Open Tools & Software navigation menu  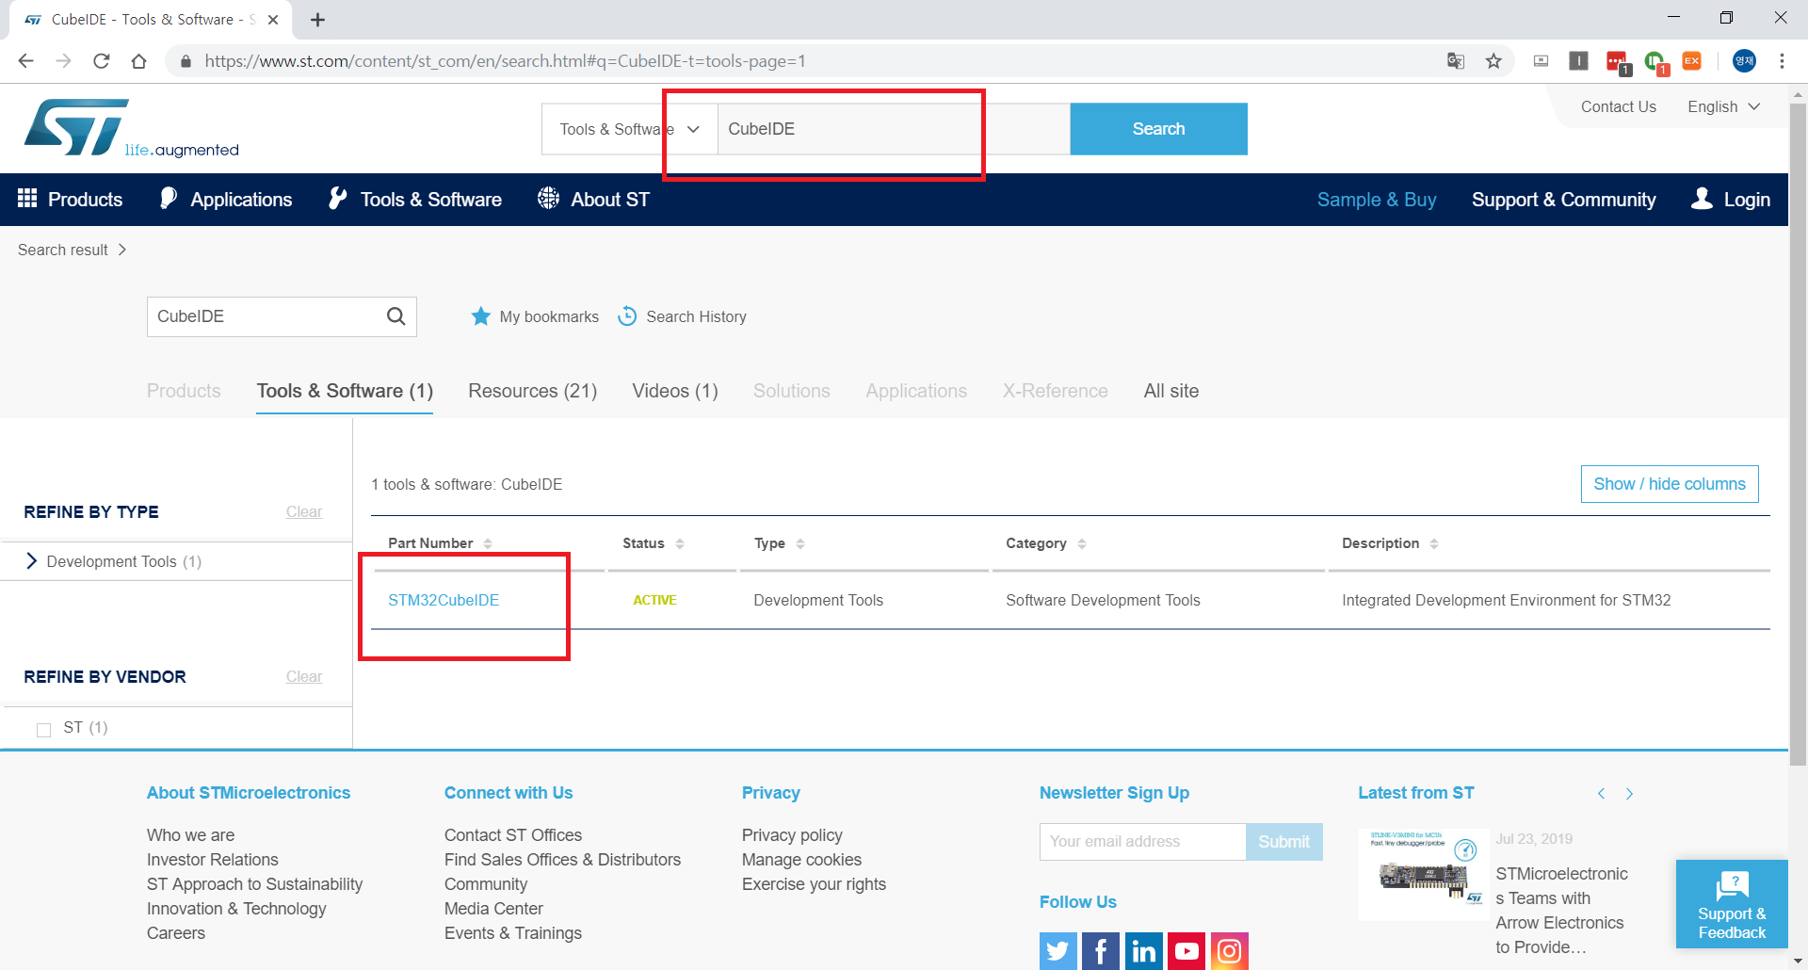(415, 200)
